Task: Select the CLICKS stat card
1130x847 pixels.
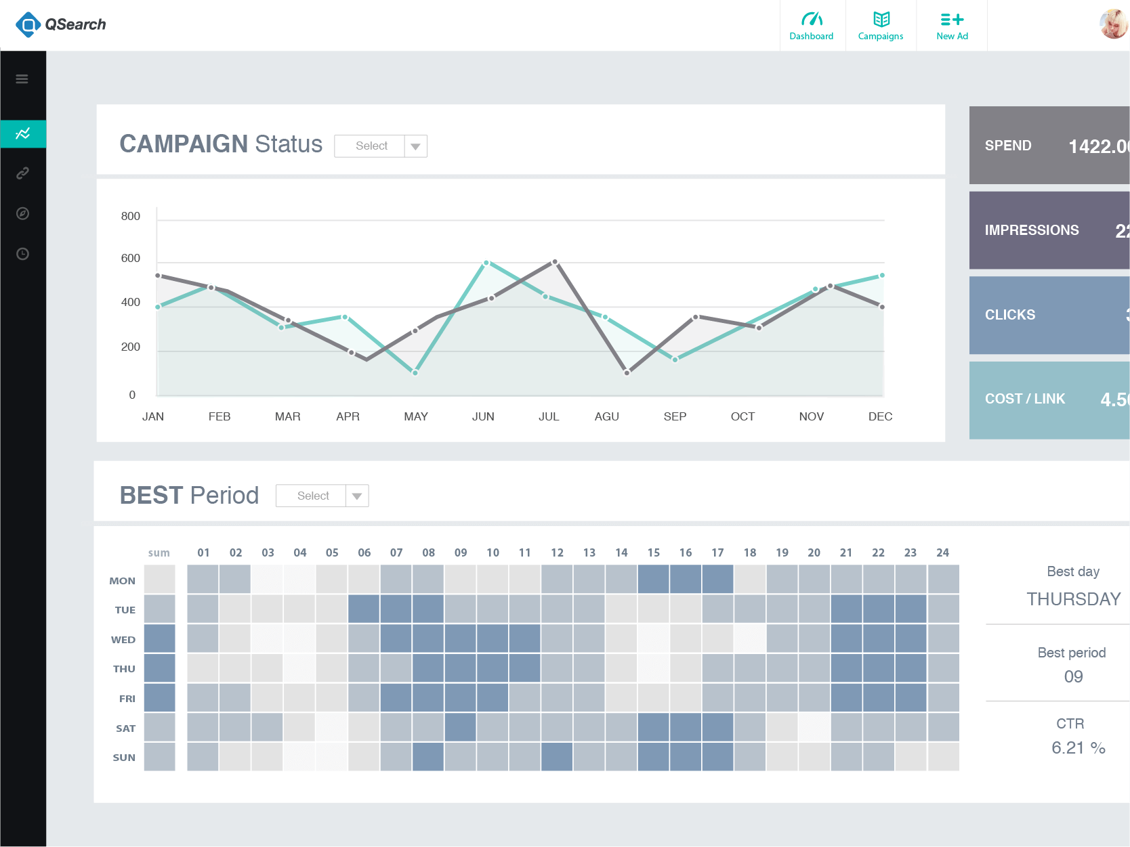Action: coord(1049,315)
